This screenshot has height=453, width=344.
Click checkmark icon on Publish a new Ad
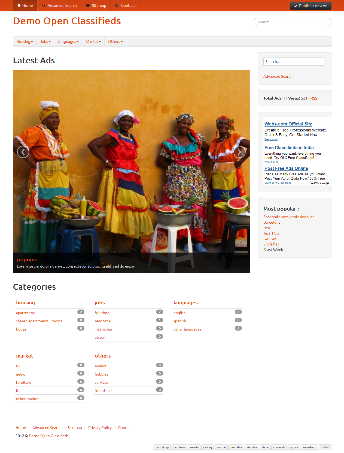296,6
